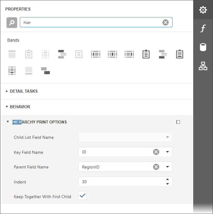
Task: Click the Hierarchy Print Options square marker
Action: 178,122
